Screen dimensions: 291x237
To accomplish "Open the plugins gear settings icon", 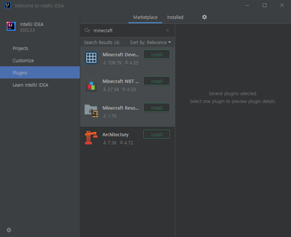I will point(204,17).
